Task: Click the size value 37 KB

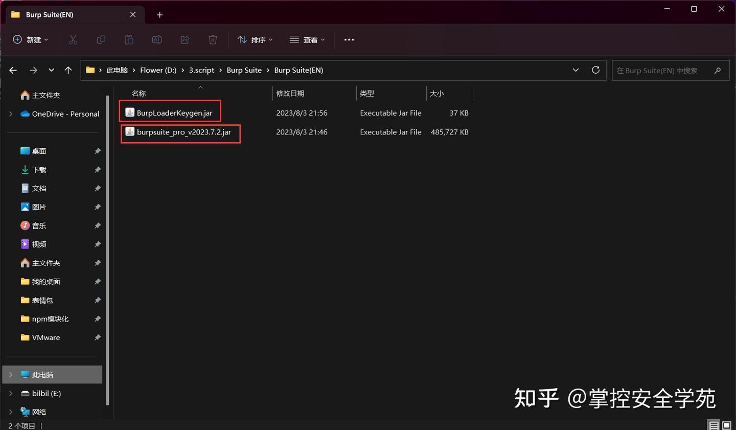Action: click(x=459, y=113)
